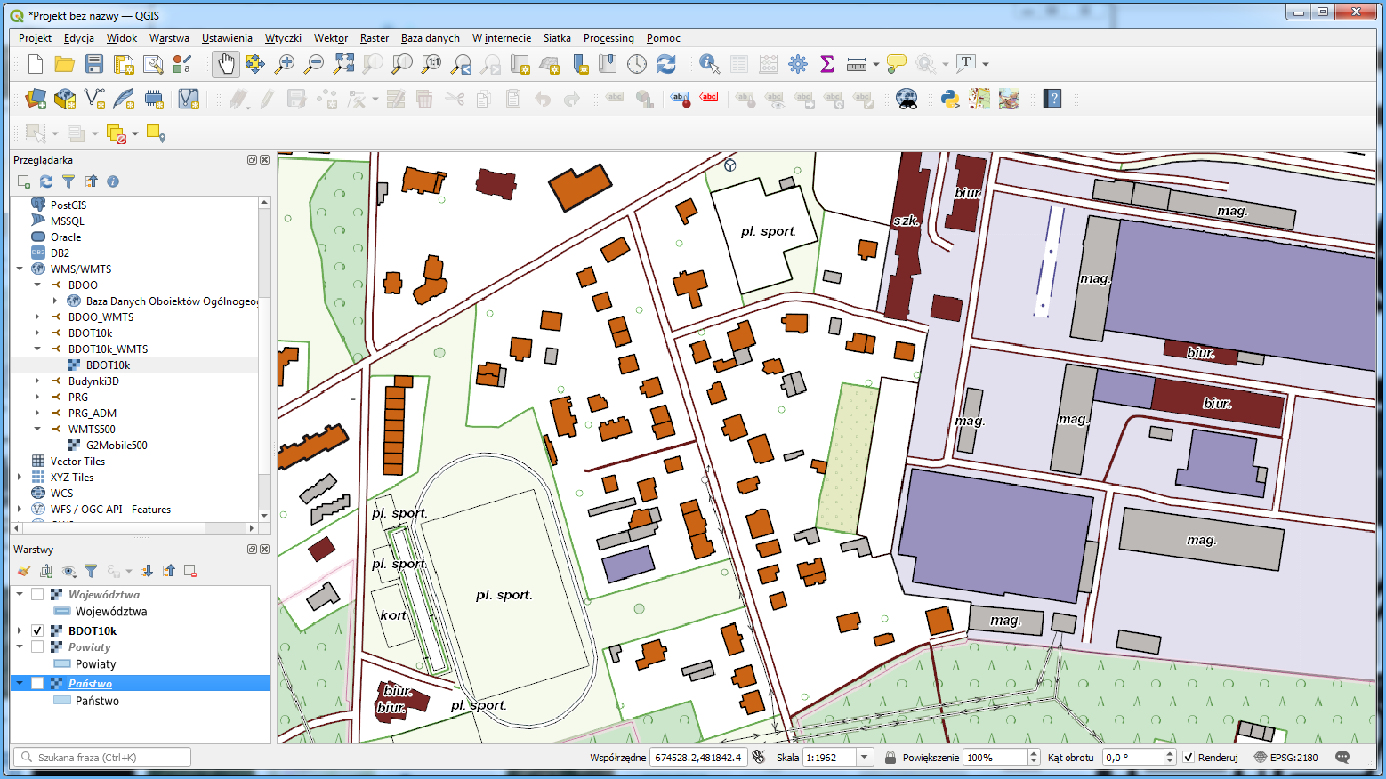Click the Zoom Full extent icon
The height and width of the screenshot is (779, 1386).
point(343,64)
